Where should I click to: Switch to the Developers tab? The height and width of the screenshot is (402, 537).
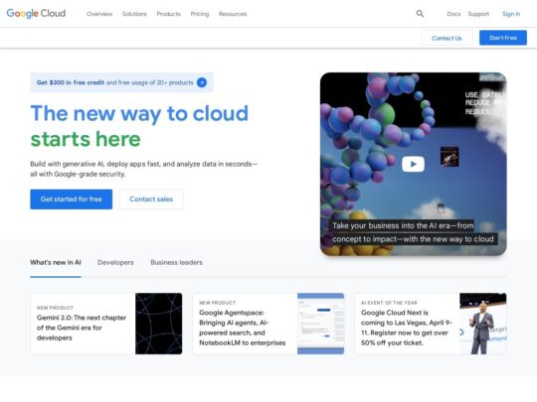point(115,262)
